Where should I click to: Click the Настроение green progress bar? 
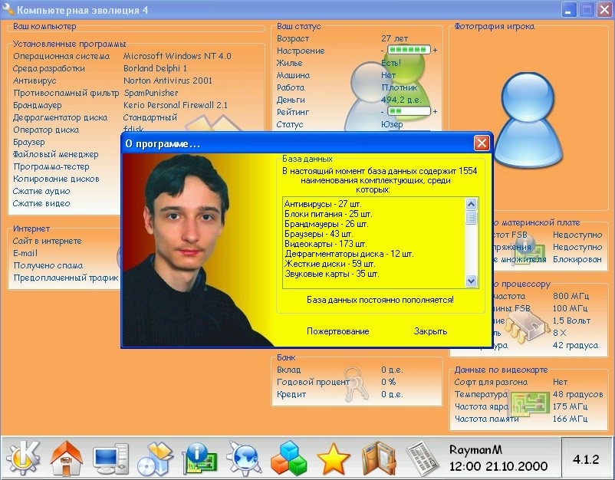click(x=409, y=50)
